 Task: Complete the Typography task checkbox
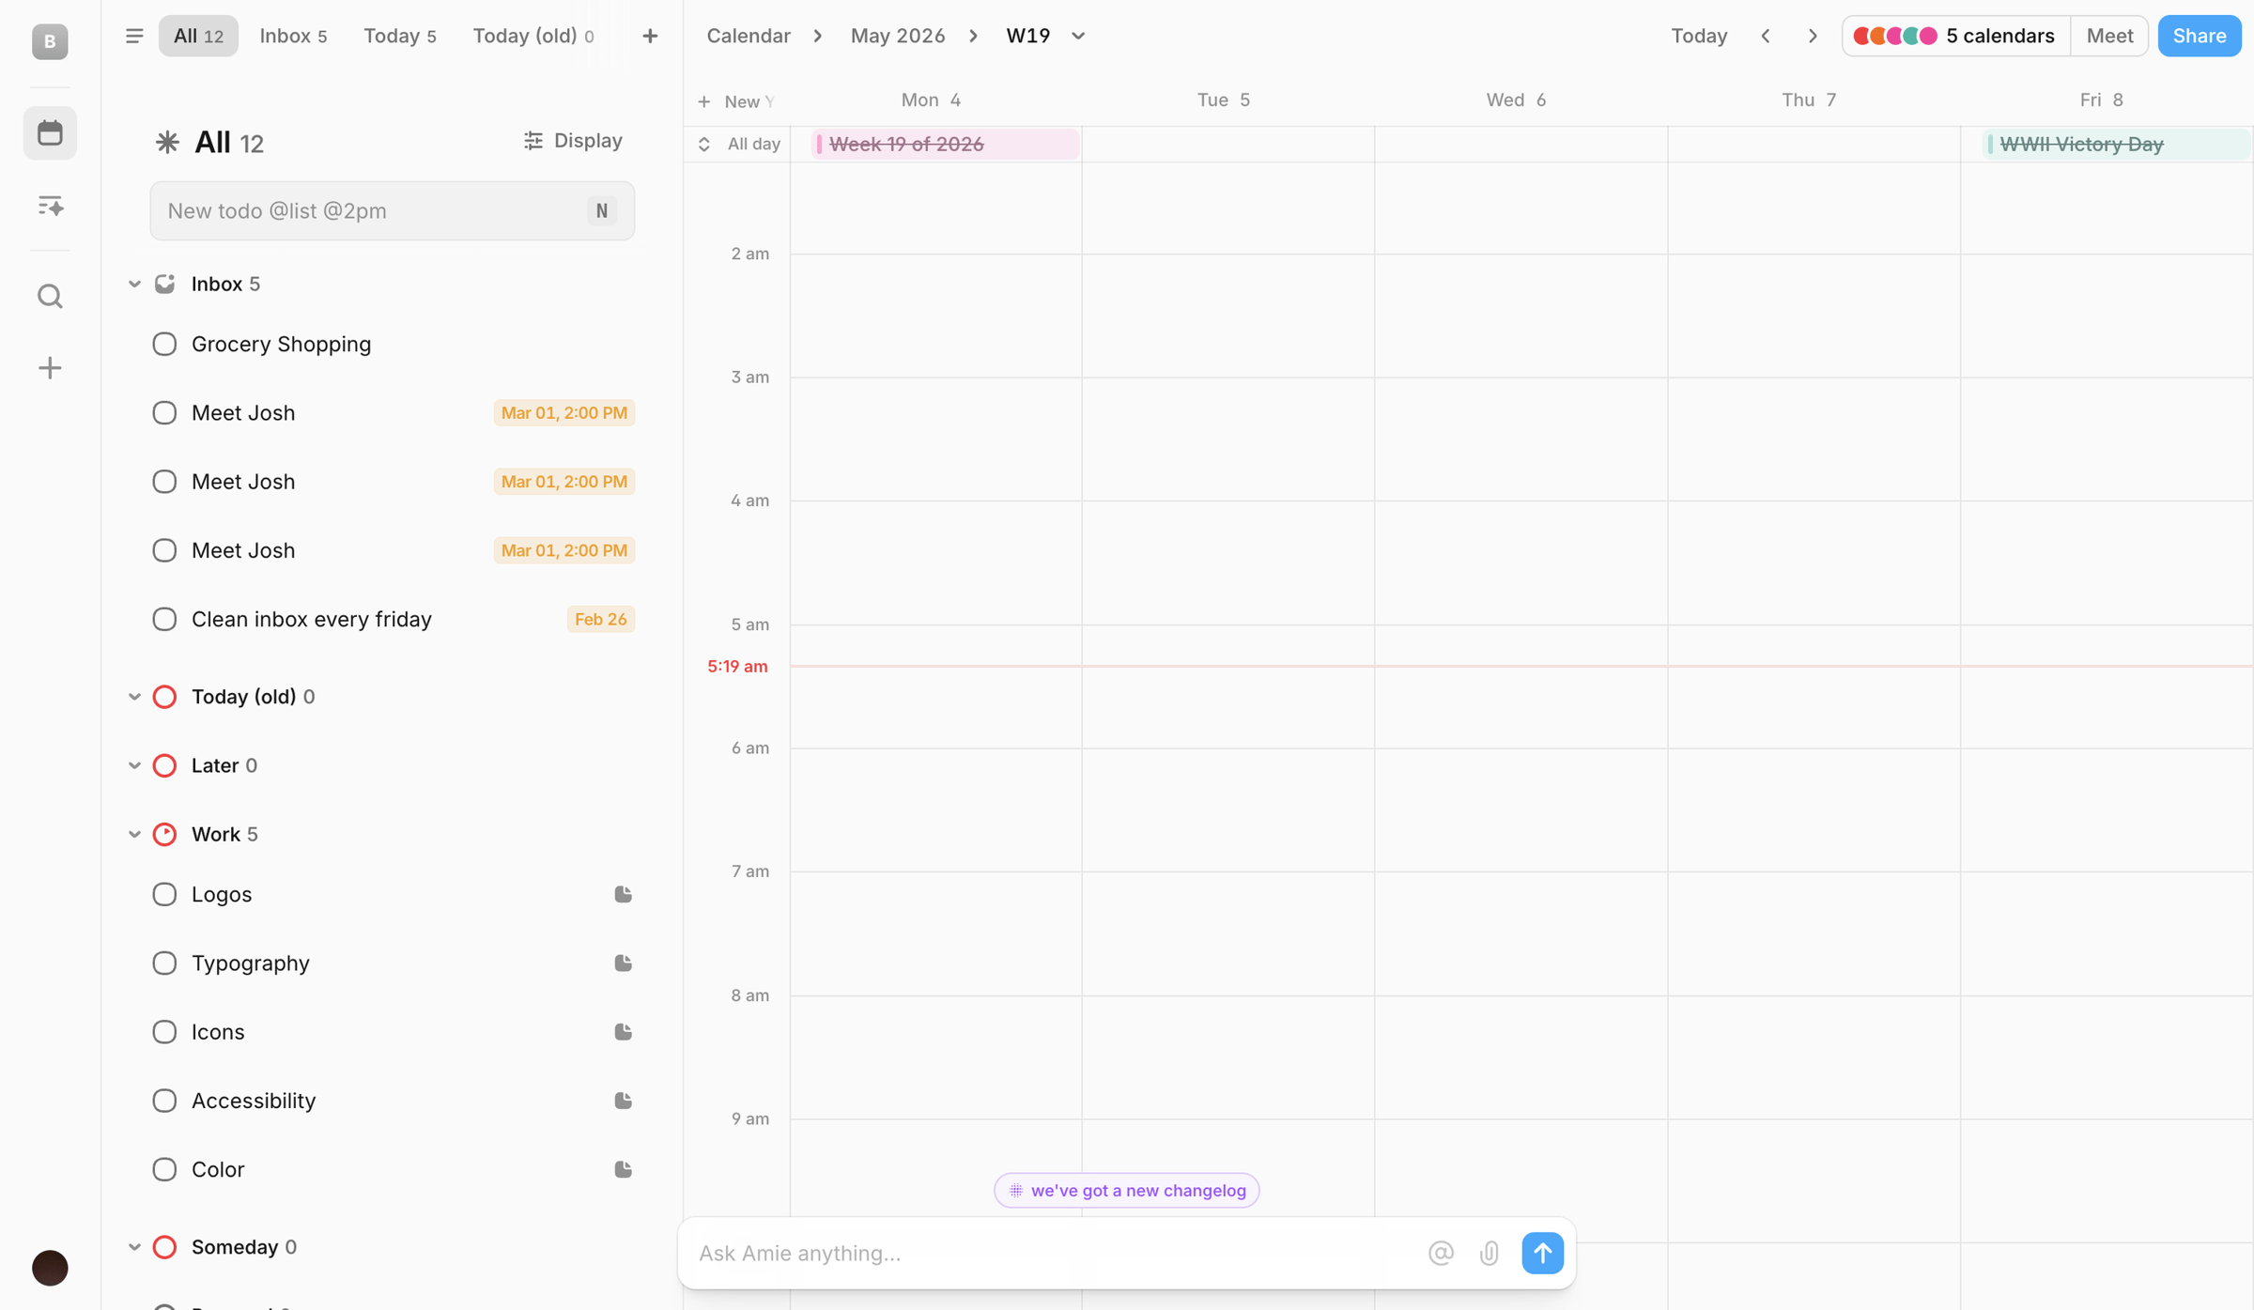pyautogui.click(x=164, y=963)
